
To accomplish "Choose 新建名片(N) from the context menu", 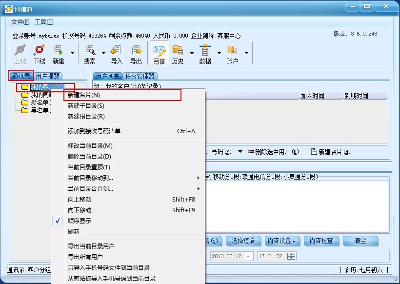I will pos(83,95).
